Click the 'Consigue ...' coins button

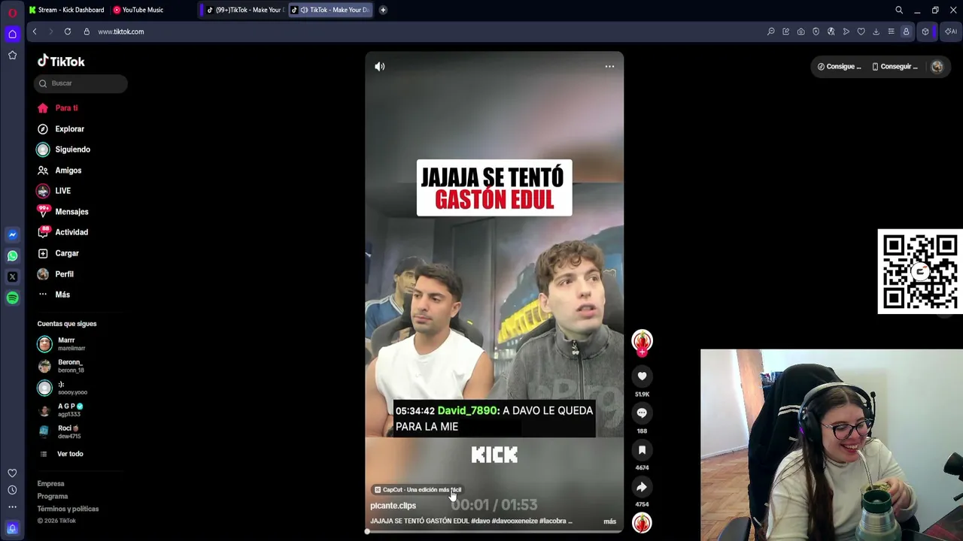coord(839,67)
